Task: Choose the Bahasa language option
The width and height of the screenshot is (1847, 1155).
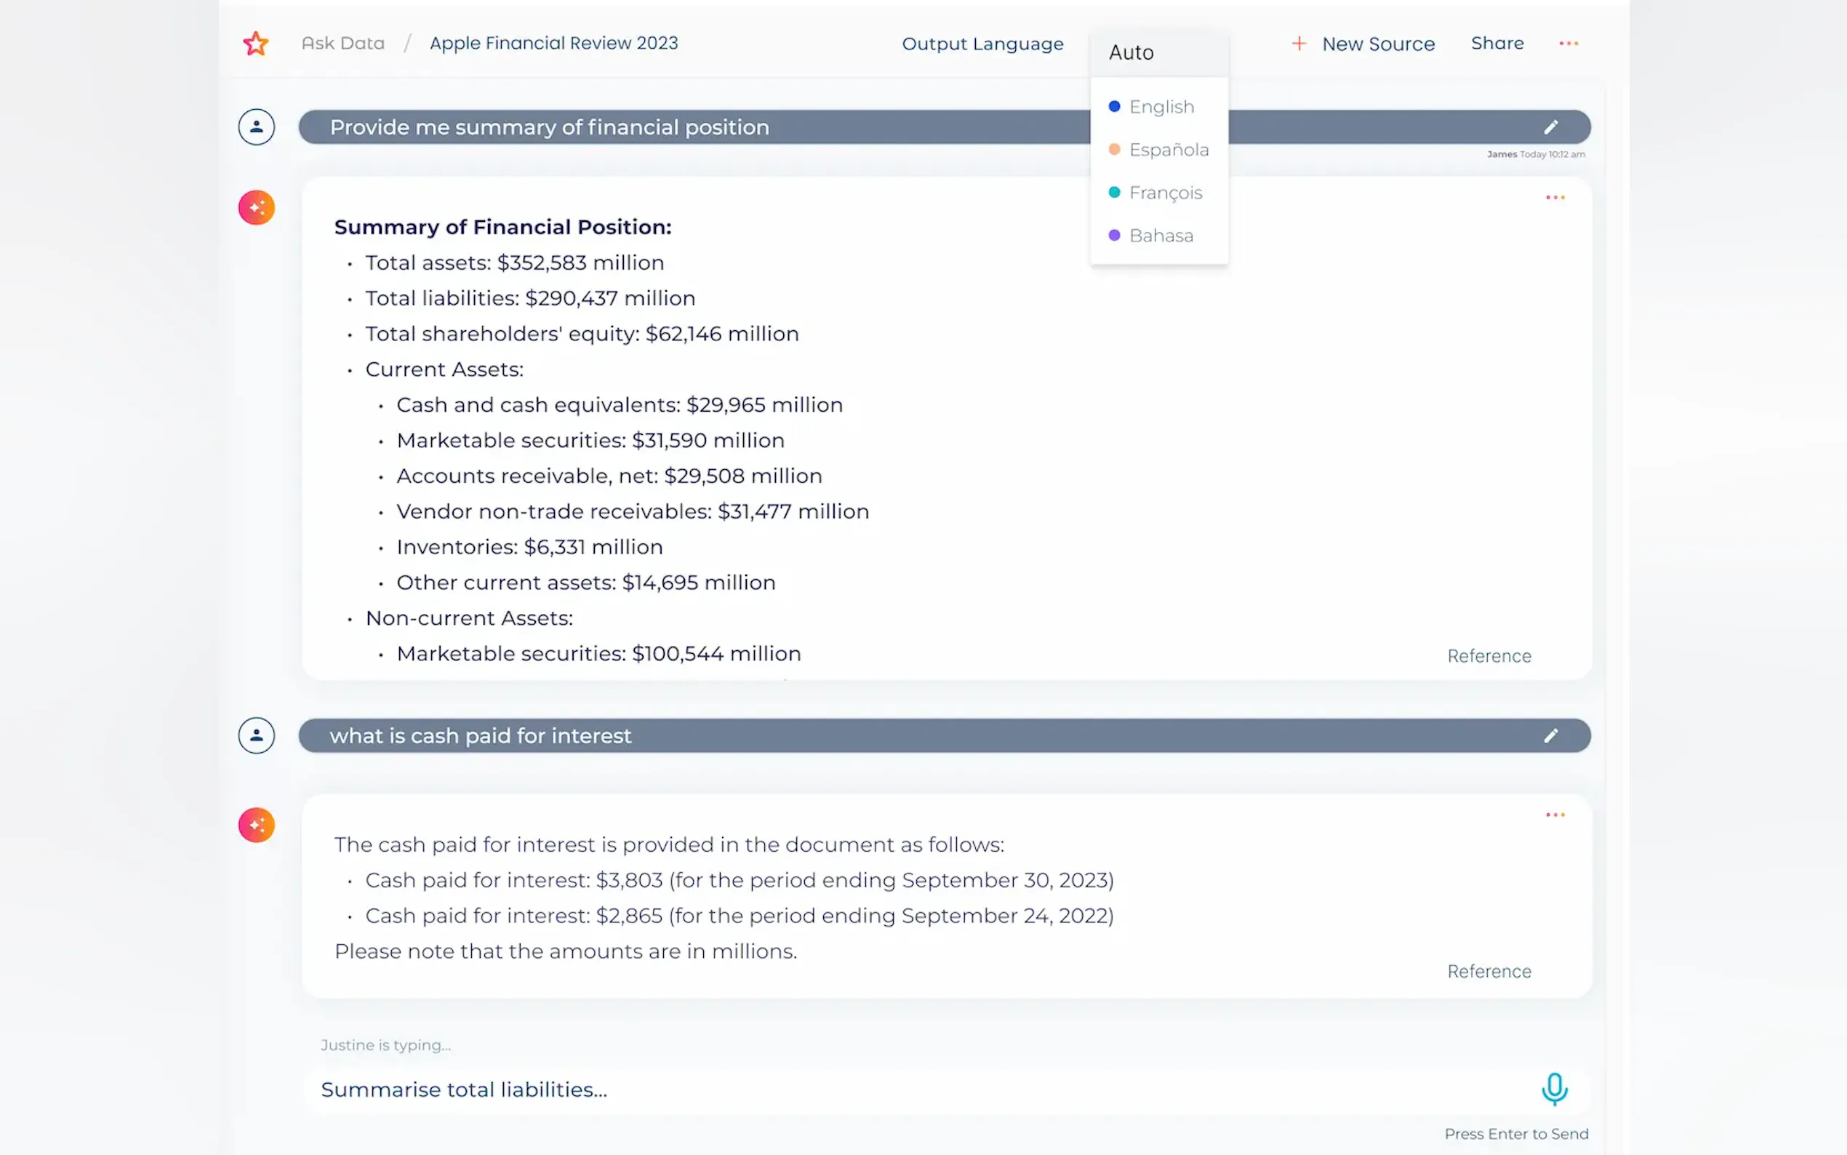Action: 1160,235
